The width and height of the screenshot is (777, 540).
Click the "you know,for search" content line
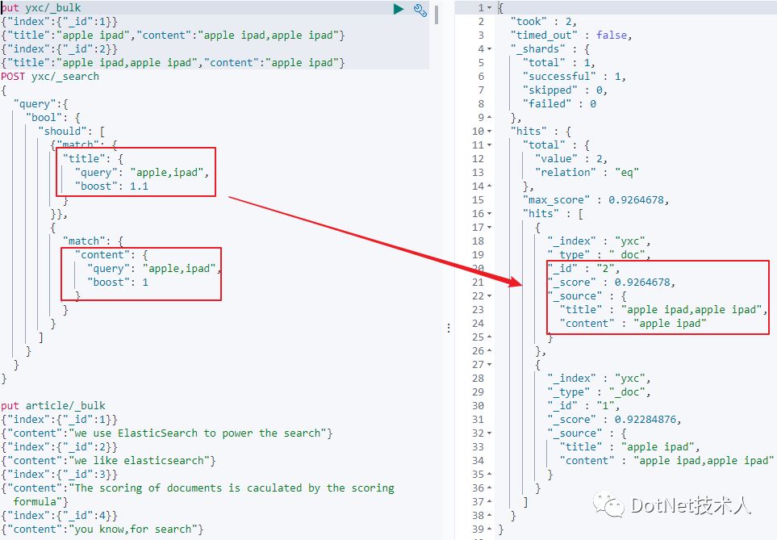(x=102, y=529)
